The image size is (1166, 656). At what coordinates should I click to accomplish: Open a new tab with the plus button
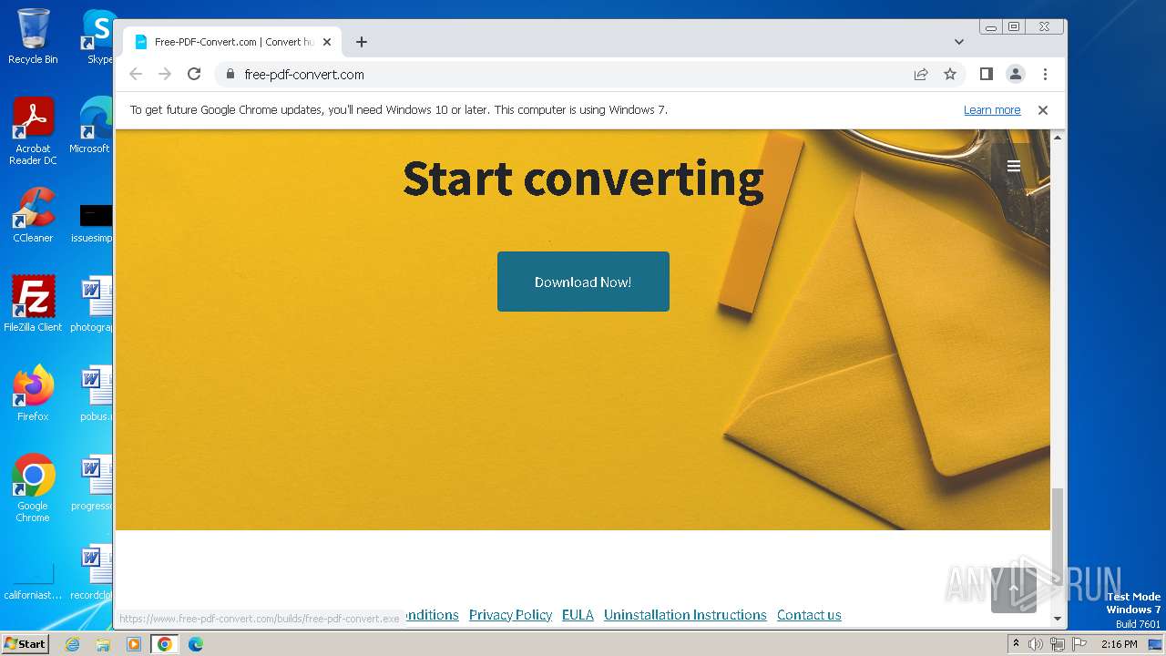[x=362, y=42]
